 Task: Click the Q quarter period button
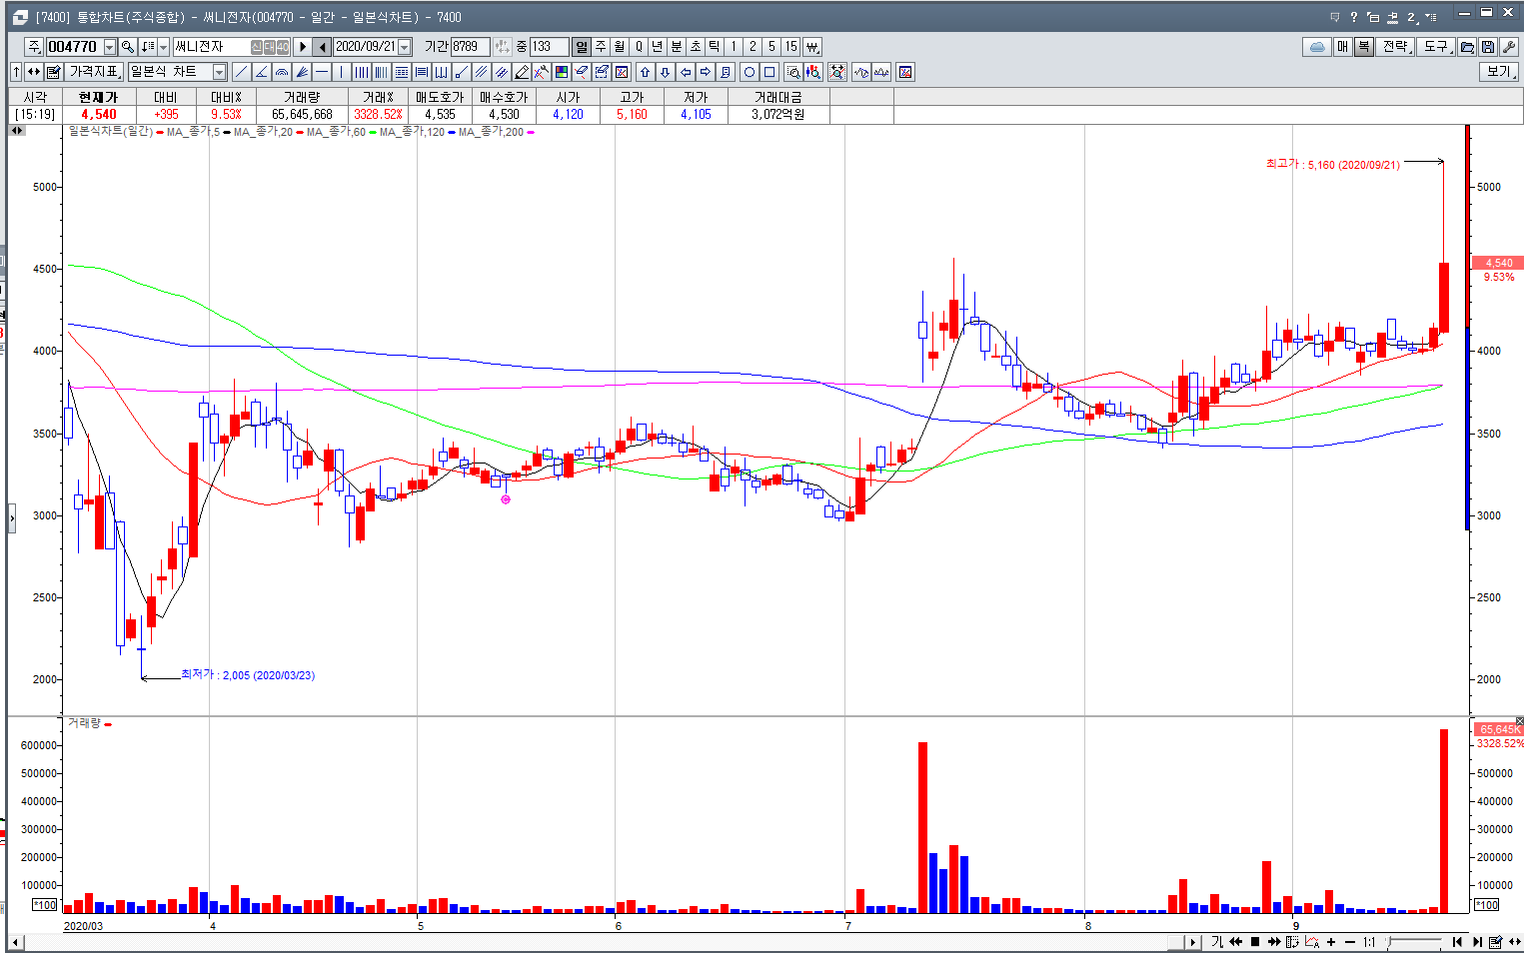(x=639, y=47)
